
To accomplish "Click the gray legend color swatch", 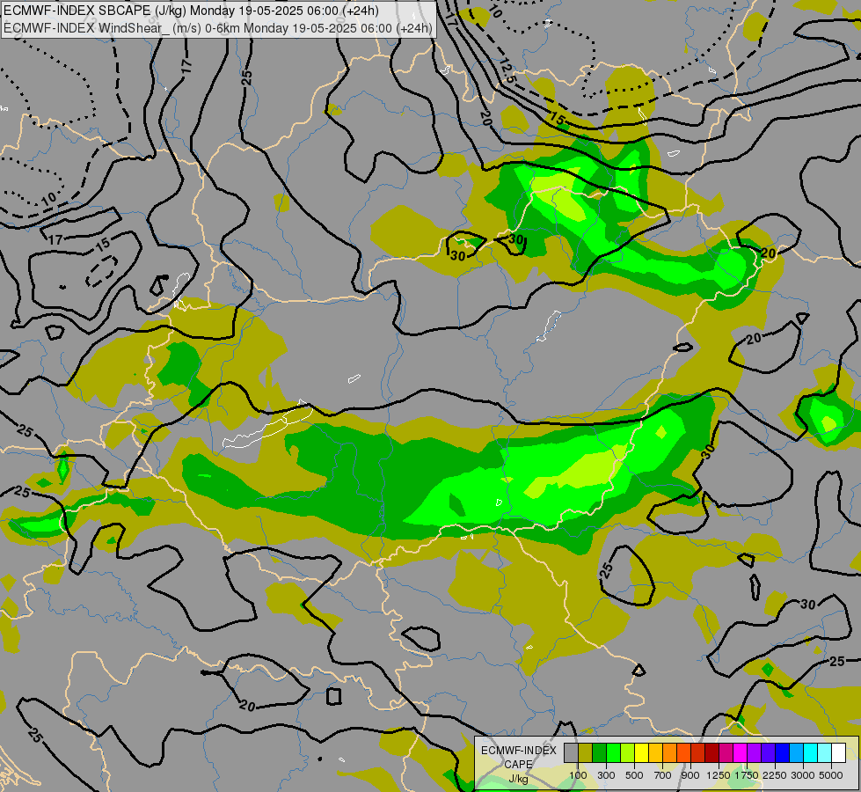I will click(571, 753).
